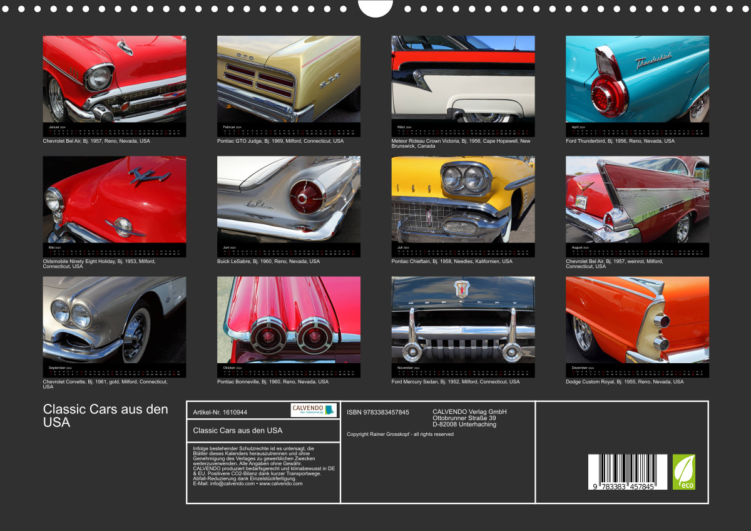Click the large 'Classic Cars aus den USA' heading
Screen dimensions: 751x531
[106, 415]
